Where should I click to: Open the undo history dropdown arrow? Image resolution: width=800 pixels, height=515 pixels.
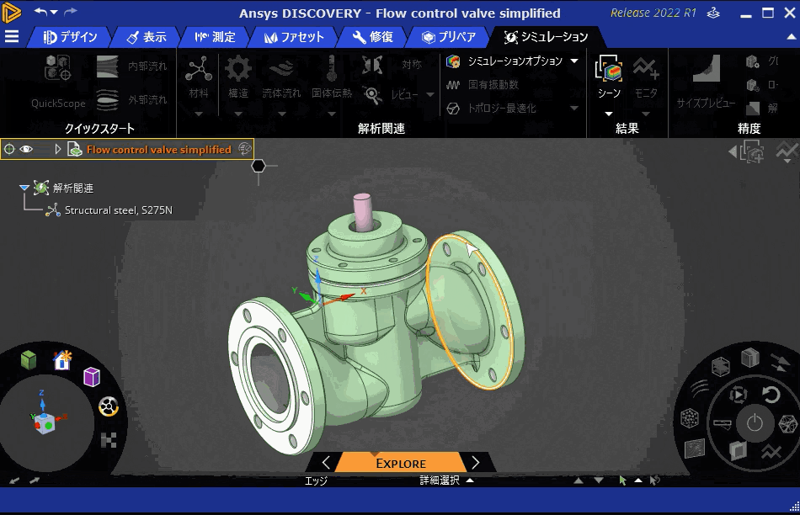click(x=54, y=12)
